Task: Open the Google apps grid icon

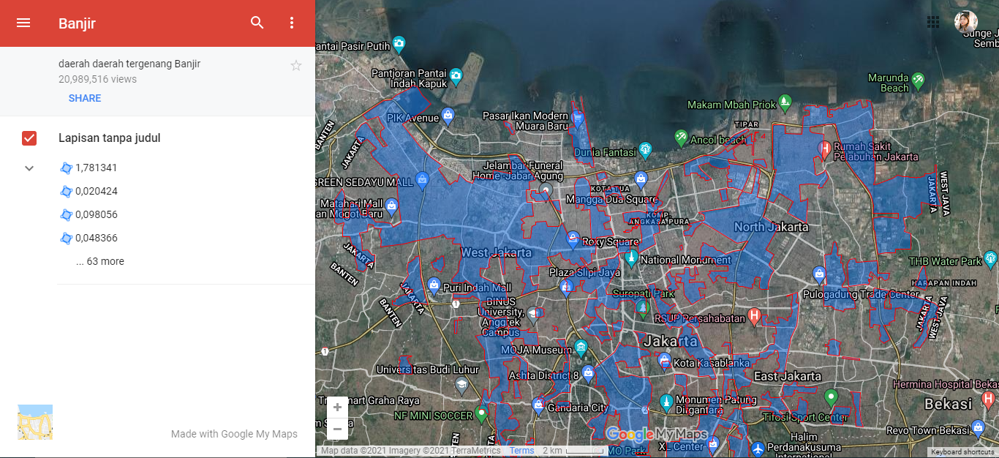Action: [933, 22]
